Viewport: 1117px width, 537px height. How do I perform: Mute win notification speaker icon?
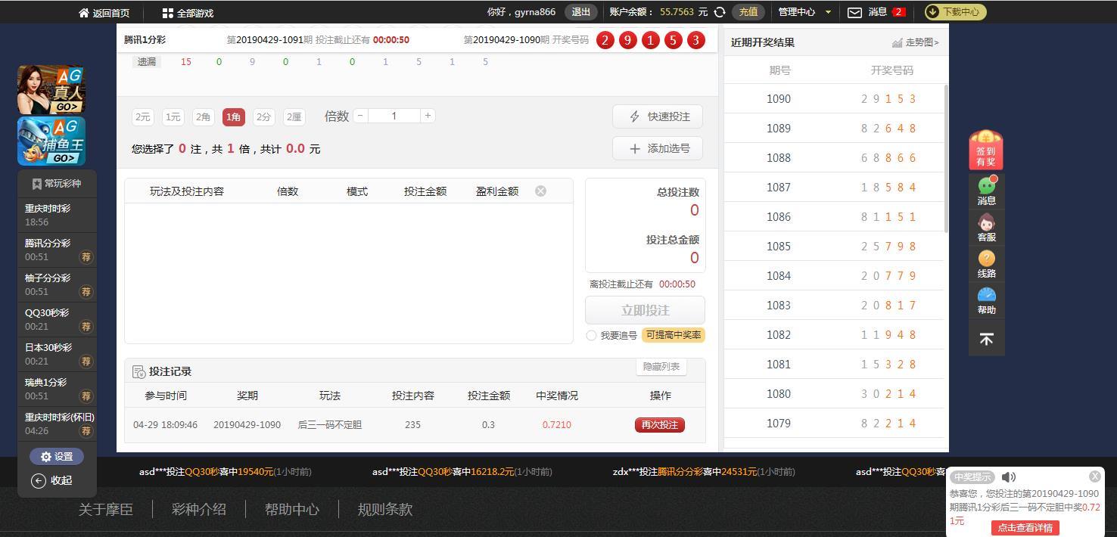point(1008,477)
